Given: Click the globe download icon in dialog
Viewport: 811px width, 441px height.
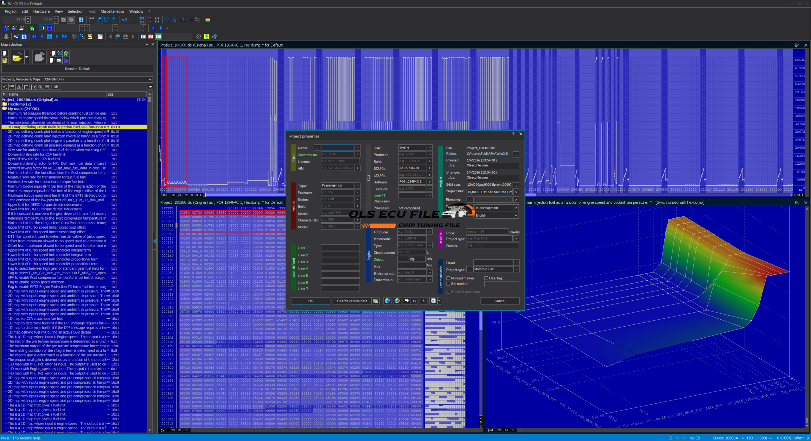Looking at the screenshot, I should click(387, 301).
